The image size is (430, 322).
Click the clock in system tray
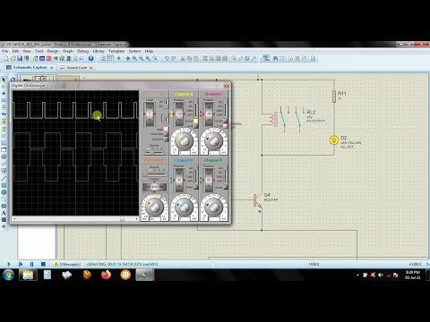(x=413, y=275)
